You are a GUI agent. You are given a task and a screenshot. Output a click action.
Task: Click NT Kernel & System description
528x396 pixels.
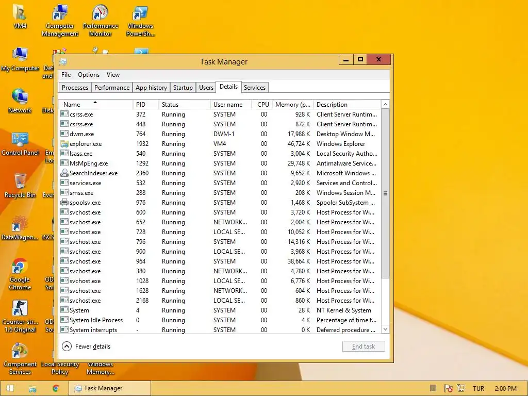coord(344,310)
